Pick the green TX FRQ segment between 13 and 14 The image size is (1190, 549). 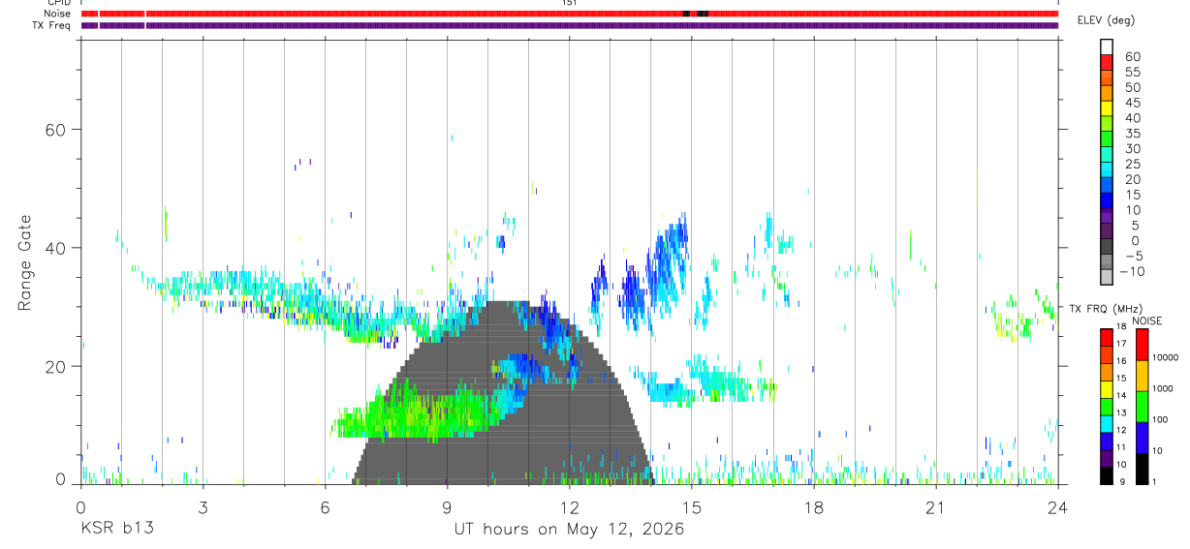coord(1106,405)
